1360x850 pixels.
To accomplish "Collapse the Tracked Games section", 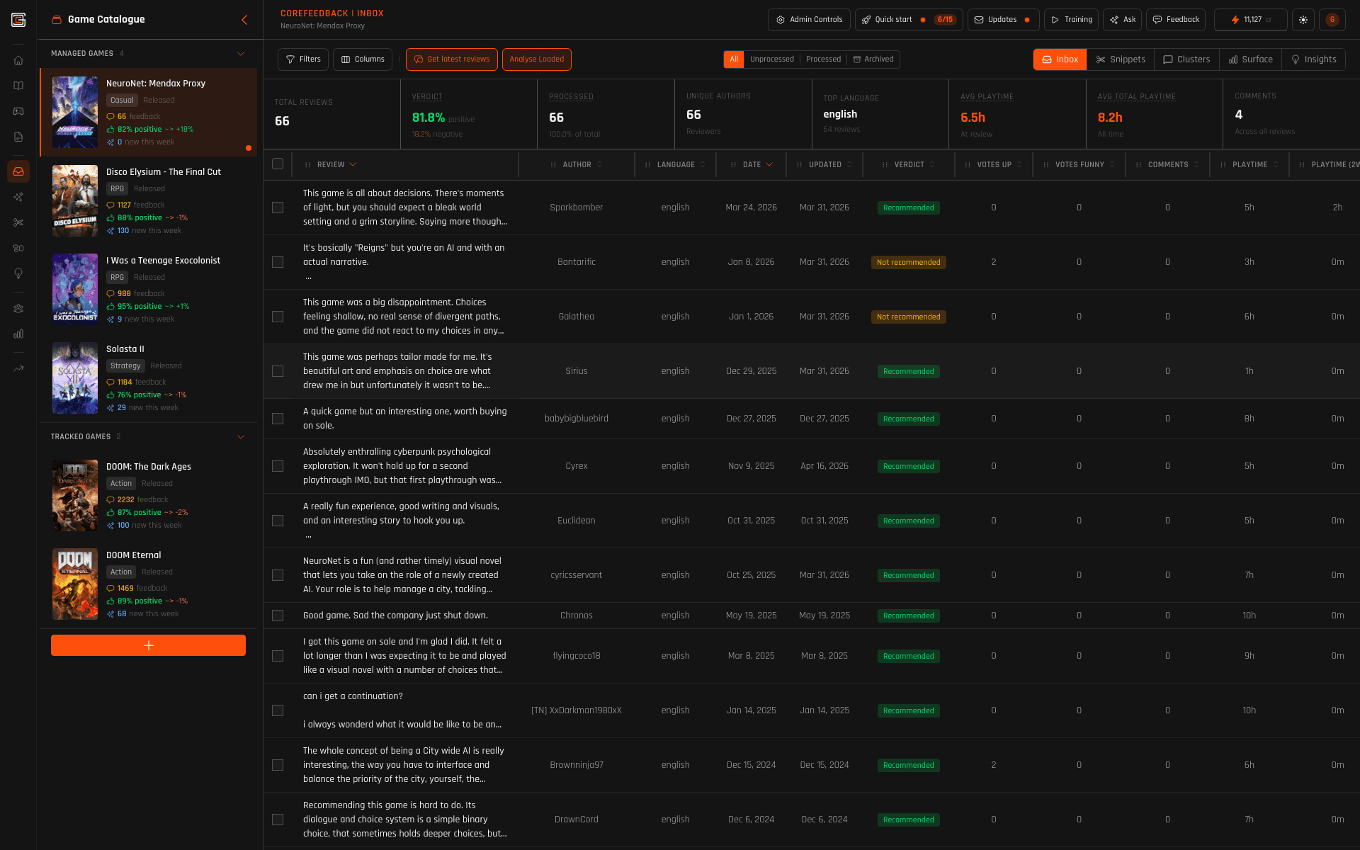I will (241, 437).
